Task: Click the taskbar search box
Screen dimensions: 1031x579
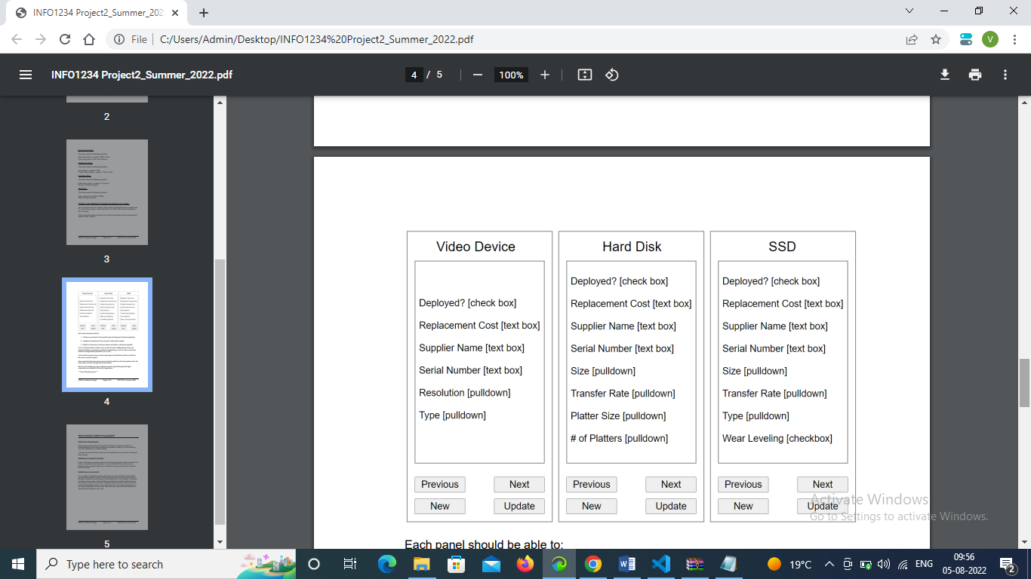Action: click(x=166, y=564)
